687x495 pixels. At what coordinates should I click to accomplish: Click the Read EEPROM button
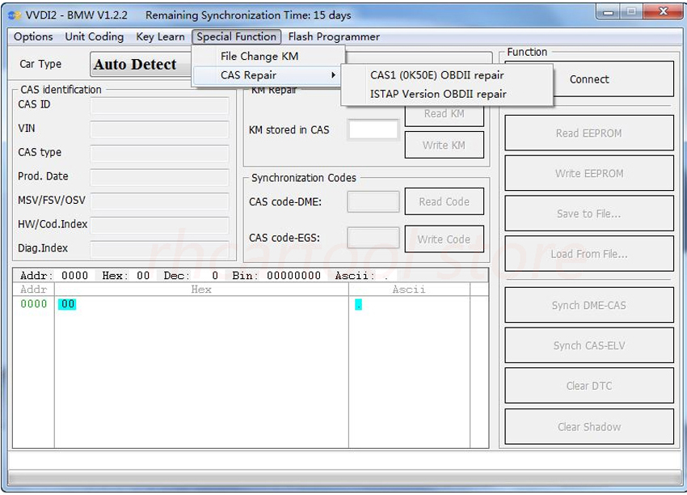tap(589, 133)
